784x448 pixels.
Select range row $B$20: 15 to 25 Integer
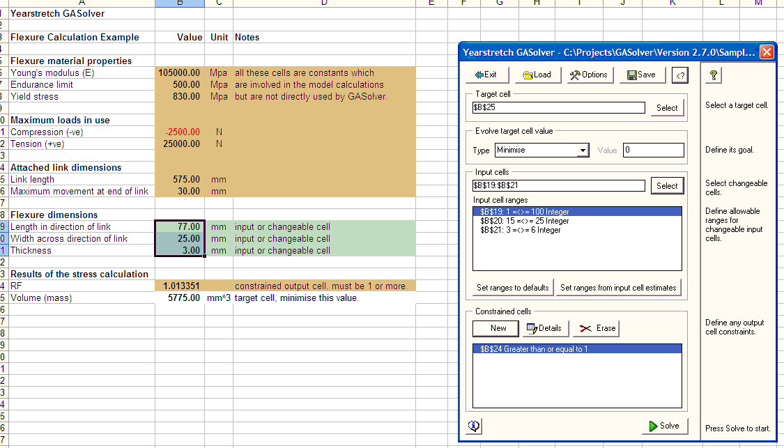click(x=577, y=221)
